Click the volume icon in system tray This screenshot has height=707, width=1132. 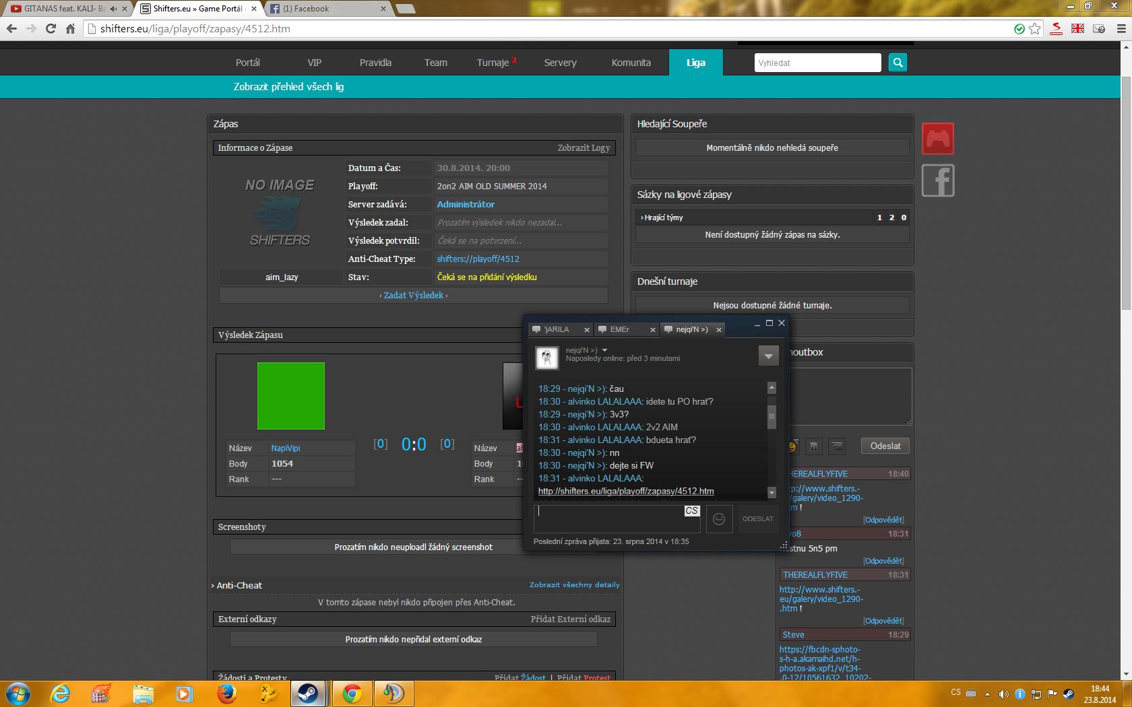[x=1003, y=694]
